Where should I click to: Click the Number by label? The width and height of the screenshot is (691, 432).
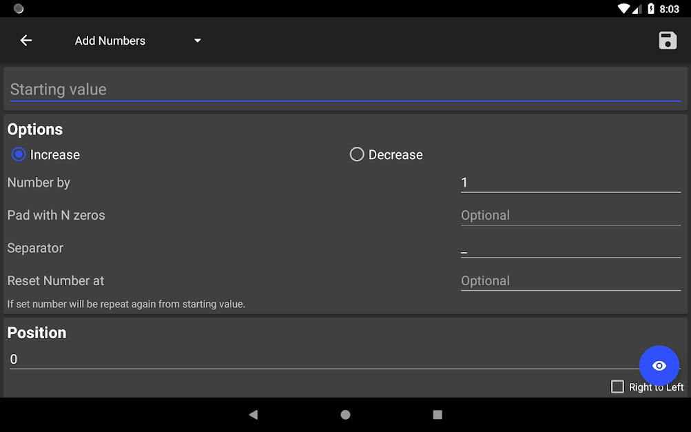click(39, 183)
